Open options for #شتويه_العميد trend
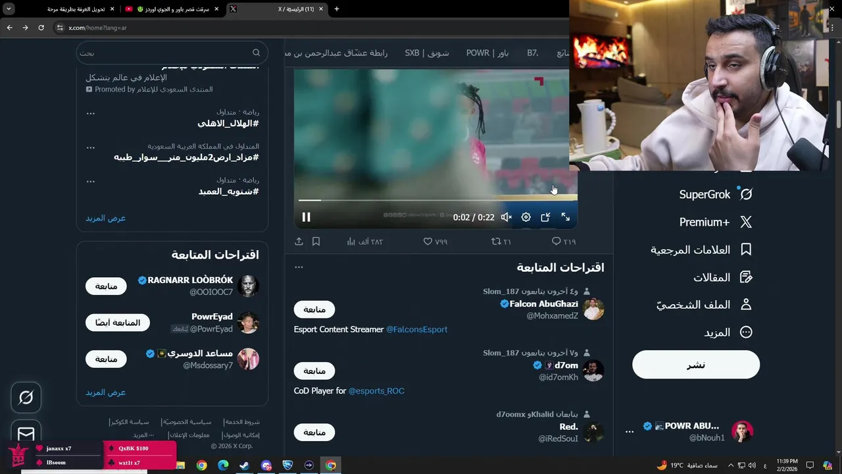 (x=91, y=181)
